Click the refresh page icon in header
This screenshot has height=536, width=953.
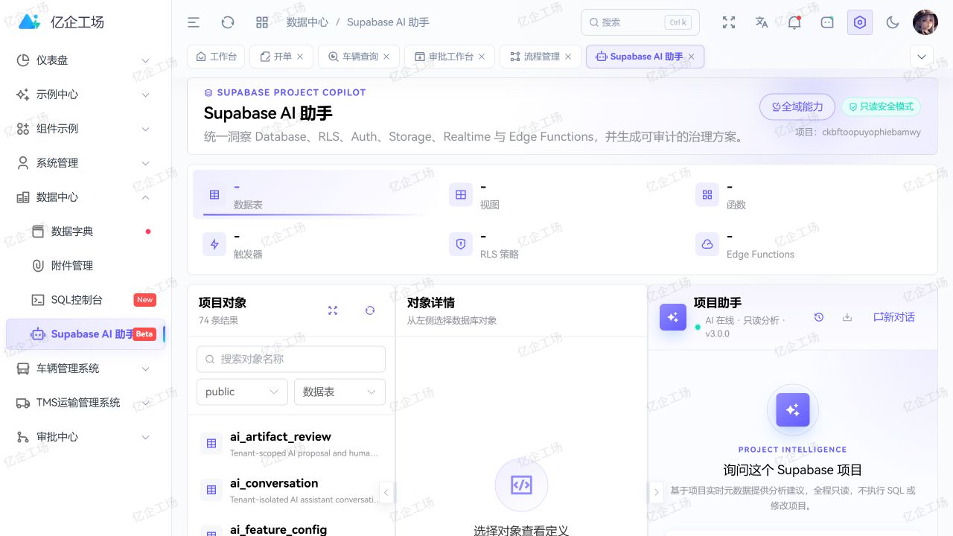pos(228,22)
